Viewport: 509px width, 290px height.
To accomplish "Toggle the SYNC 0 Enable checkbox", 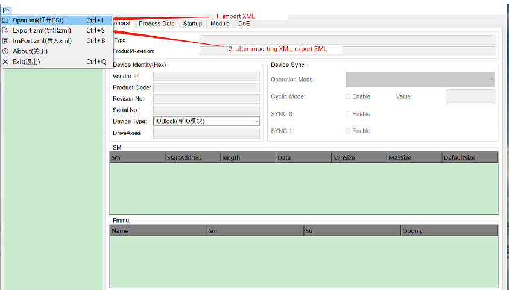I will click(x=348, y=114).
